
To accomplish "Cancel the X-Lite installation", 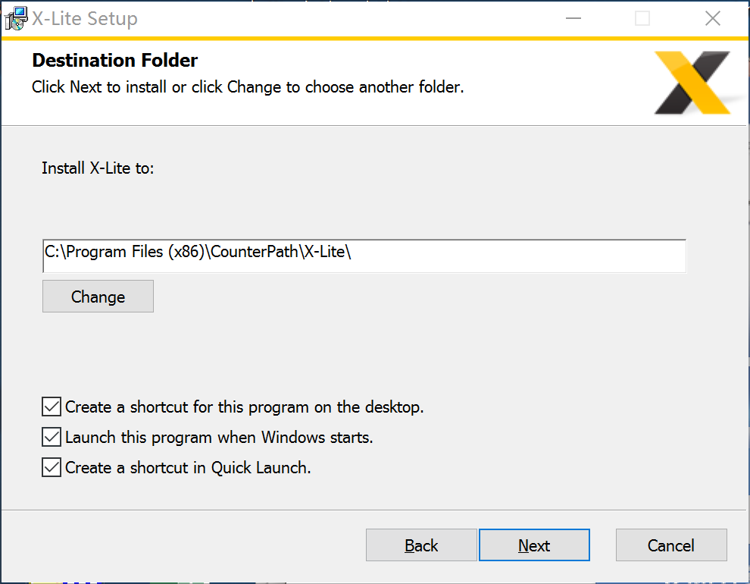I will [671, 545].
